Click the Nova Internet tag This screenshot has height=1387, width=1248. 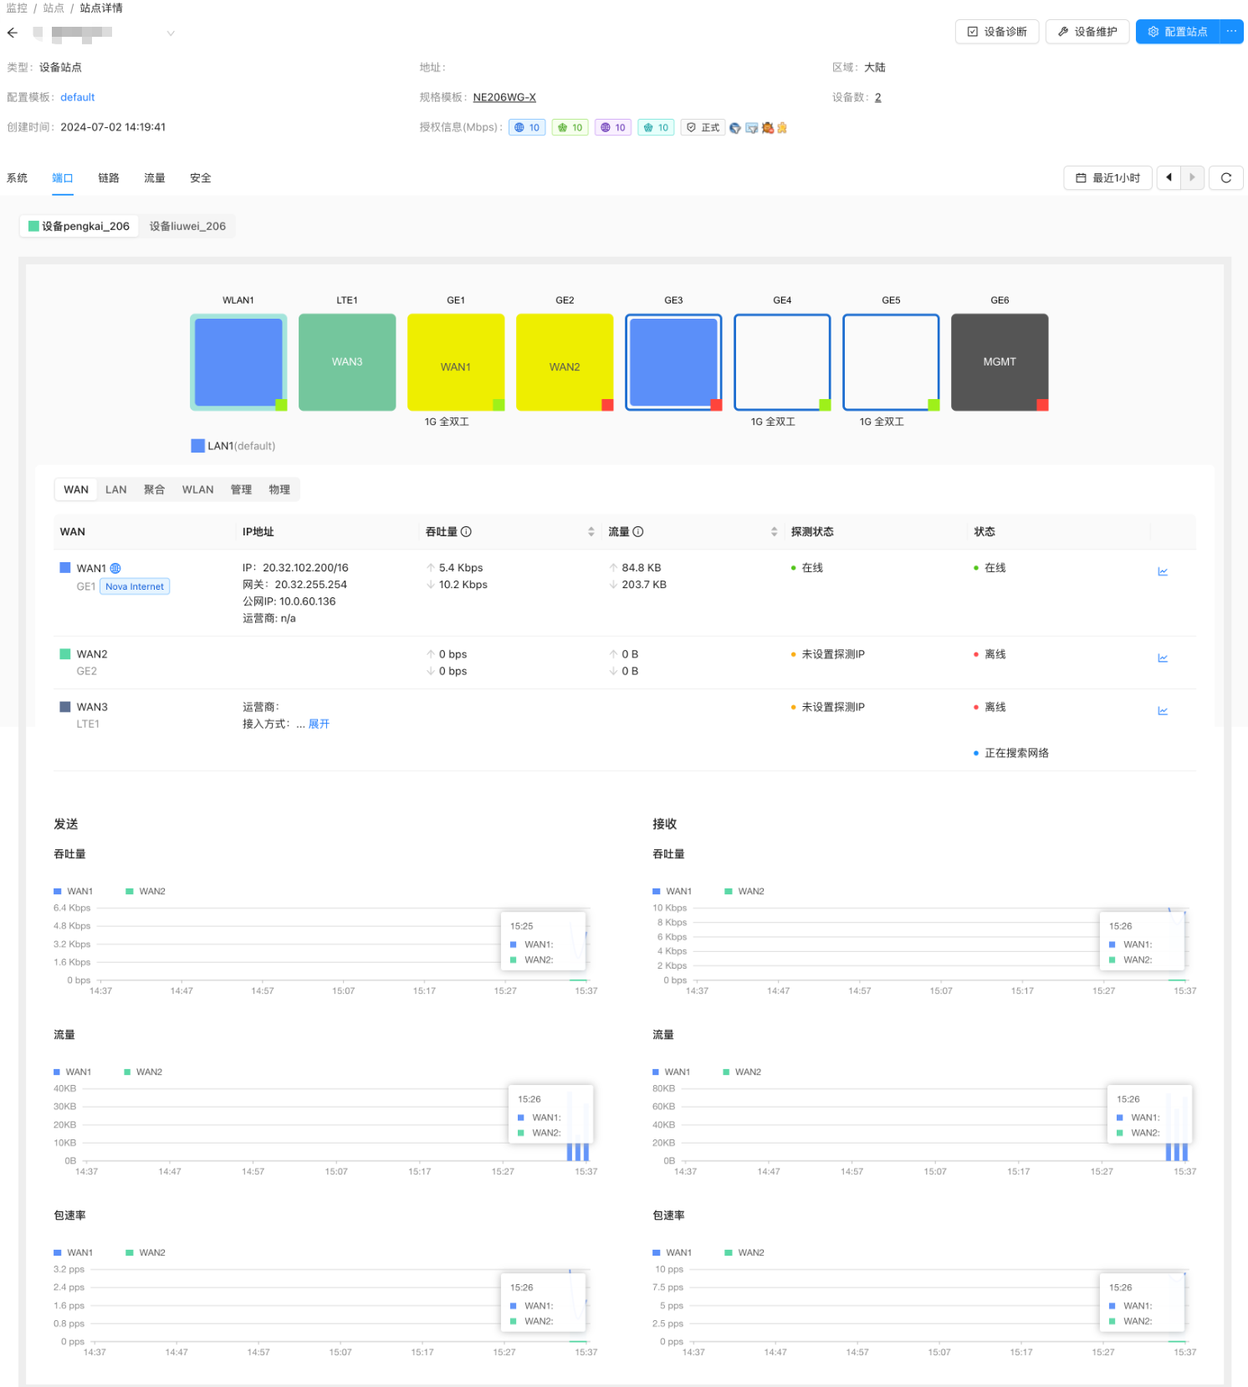(x=135, y=586)
